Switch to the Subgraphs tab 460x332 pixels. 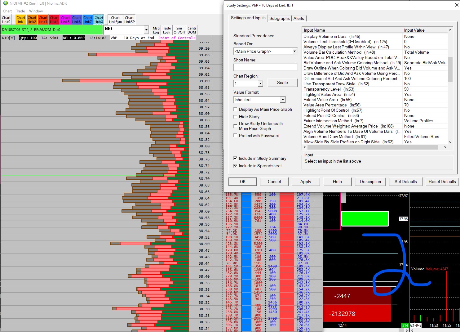(x=279, y=18)
